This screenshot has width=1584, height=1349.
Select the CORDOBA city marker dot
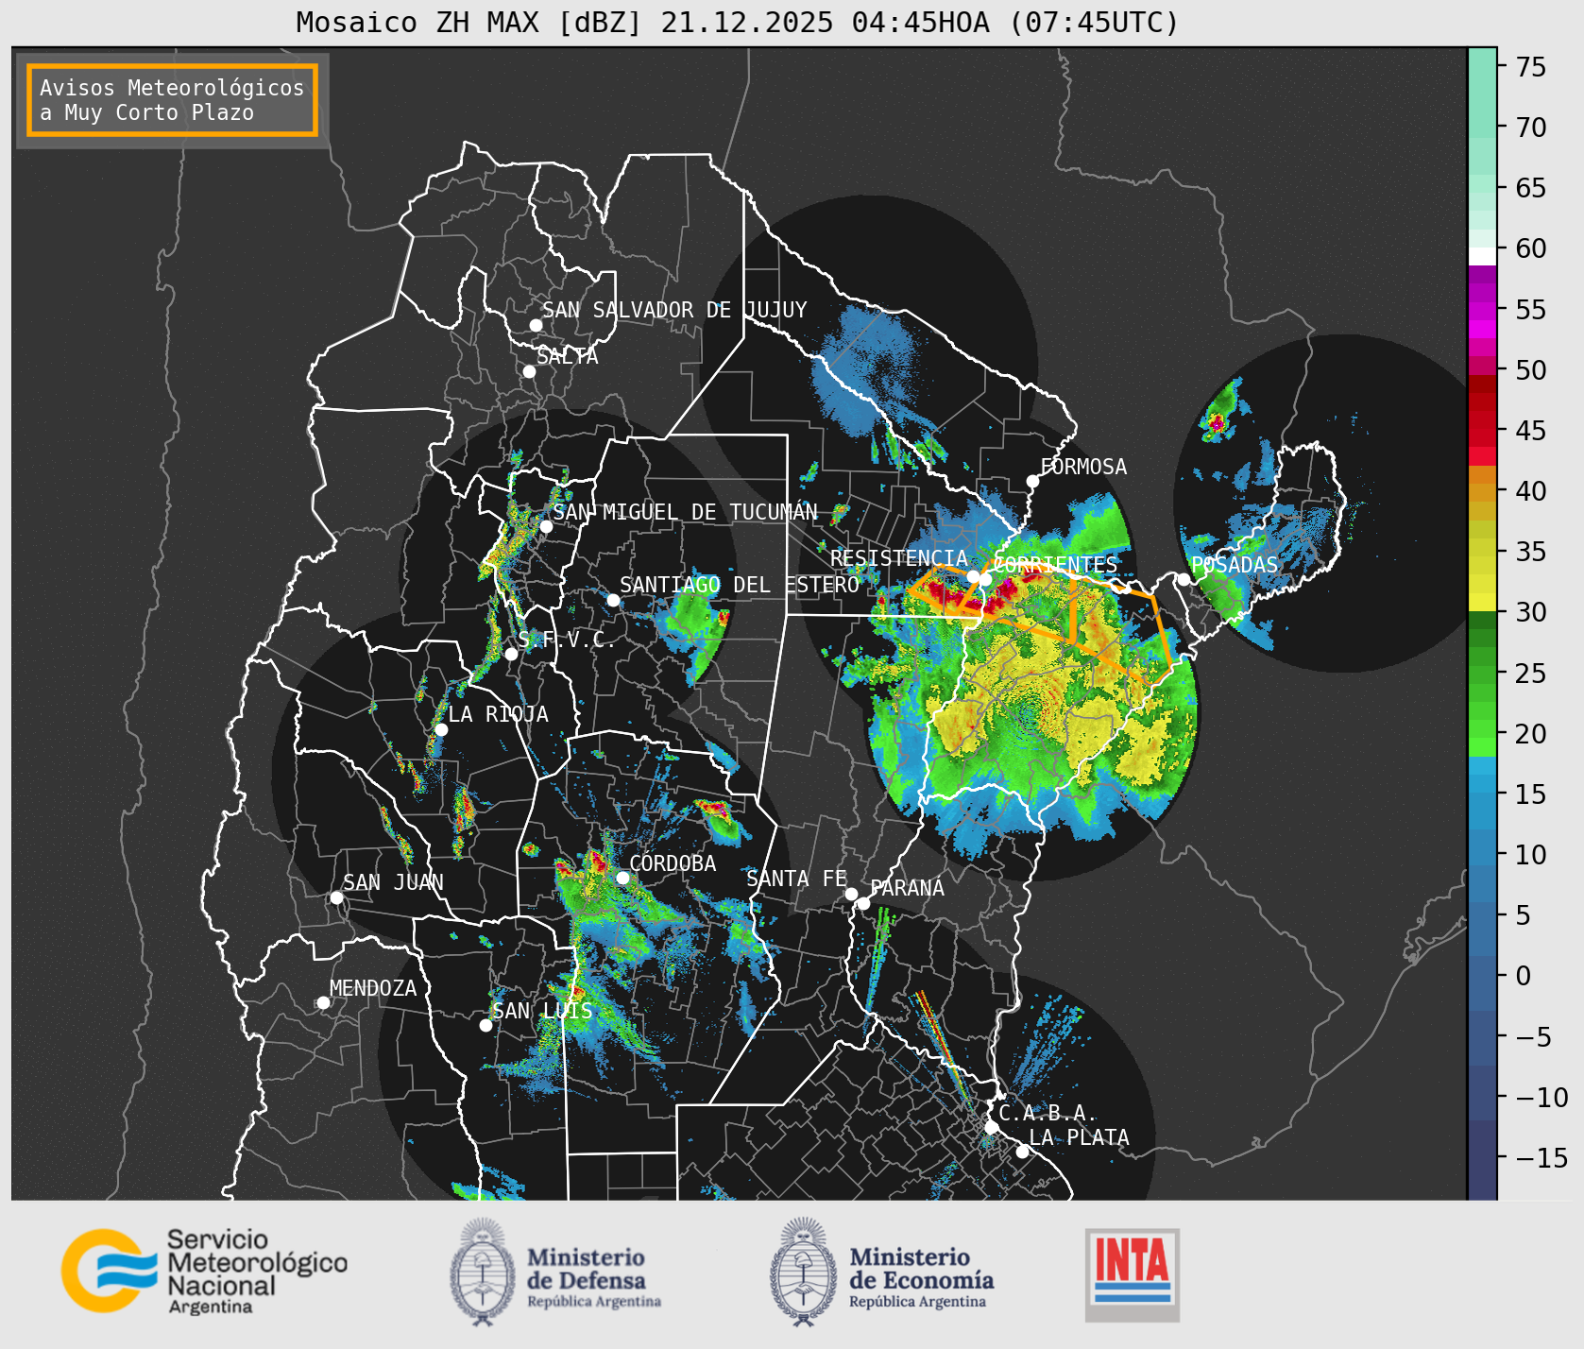click(622, 878)
